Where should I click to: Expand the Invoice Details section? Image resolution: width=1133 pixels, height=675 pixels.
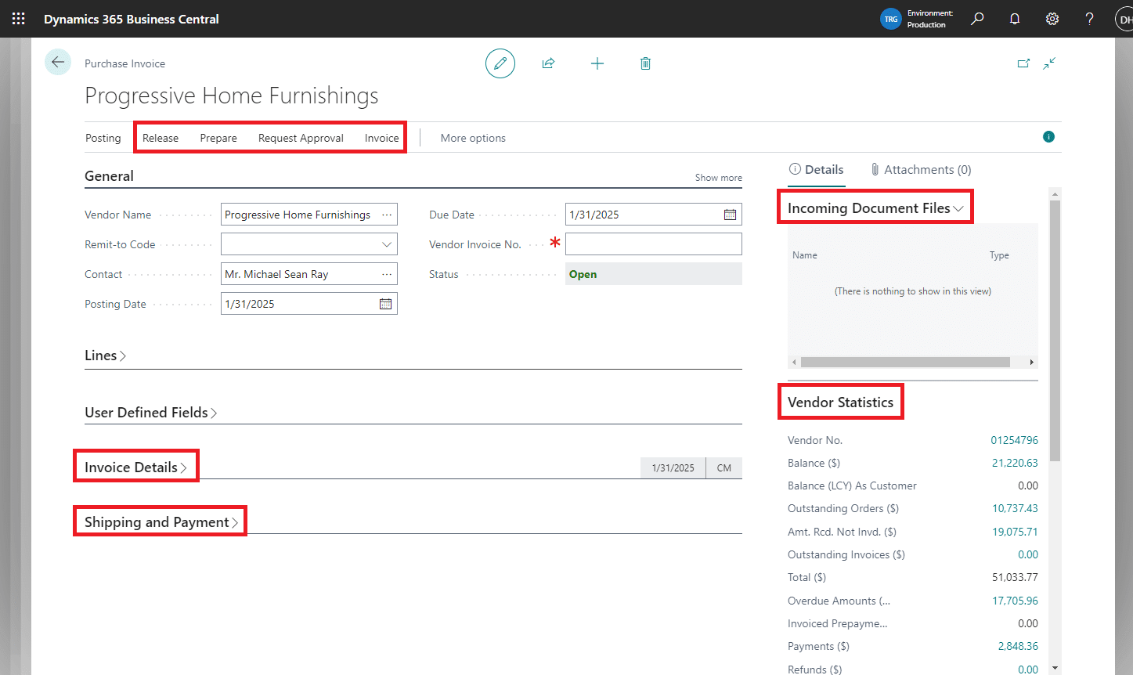point(135,467)
